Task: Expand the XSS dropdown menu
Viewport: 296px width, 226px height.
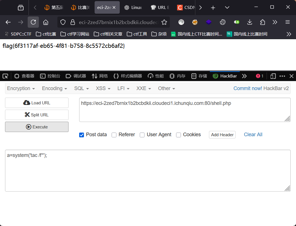Action: tap(103, 88)
